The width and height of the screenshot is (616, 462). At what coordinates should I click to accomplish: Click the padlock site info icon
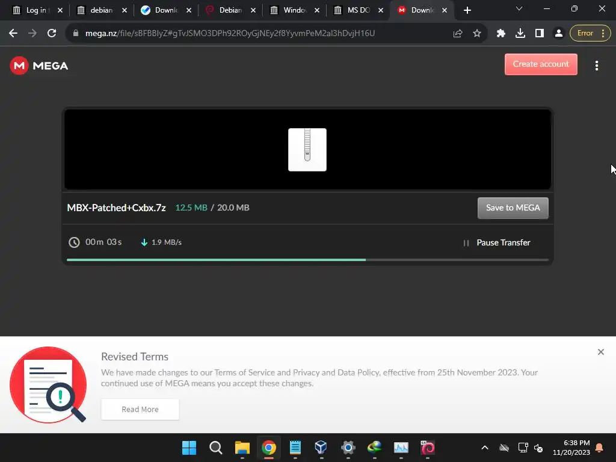pos(75,34)
